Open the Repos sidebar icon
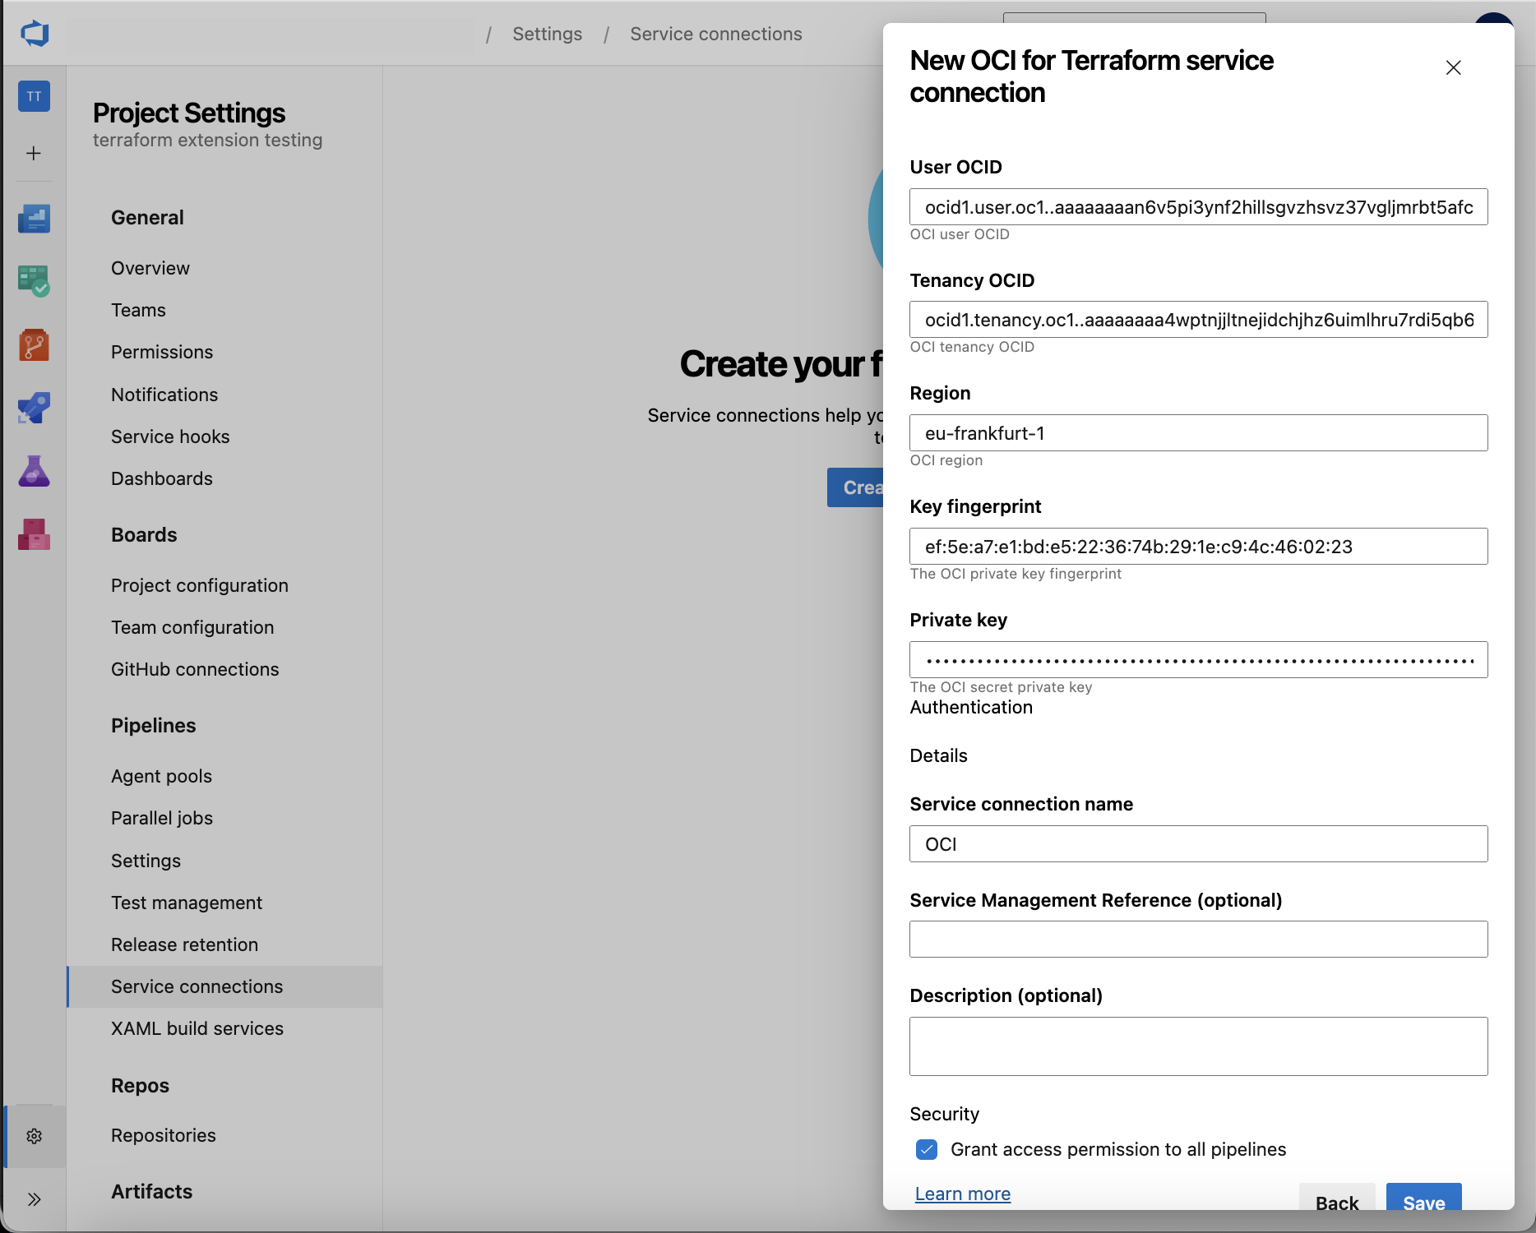The image size is (1536, 1233). pyautogui.click(x=34, y=345)
